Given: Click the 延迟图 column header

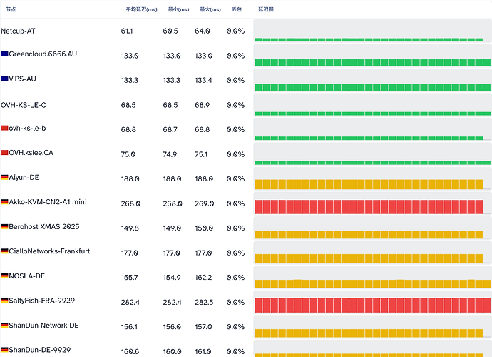Looking at the screenshot, I should [x=266, y=9].
